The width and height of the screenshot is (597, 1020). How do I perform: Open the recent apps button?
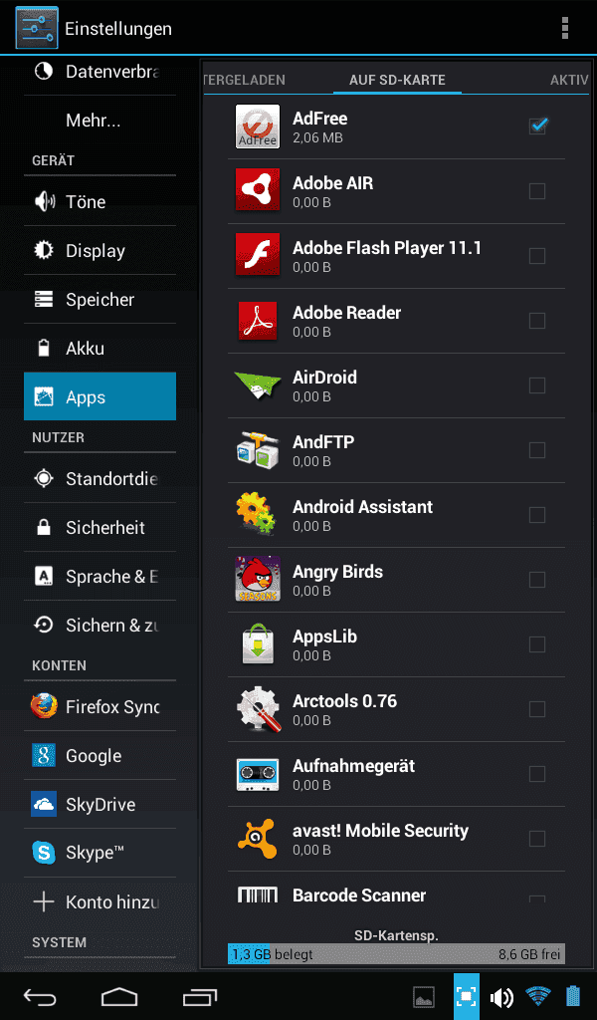click(199, 996)
